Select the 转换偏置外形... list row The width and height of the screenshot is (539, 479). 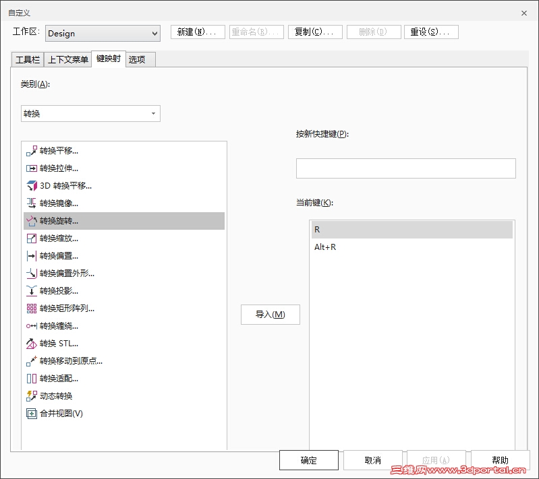point(124,274)
